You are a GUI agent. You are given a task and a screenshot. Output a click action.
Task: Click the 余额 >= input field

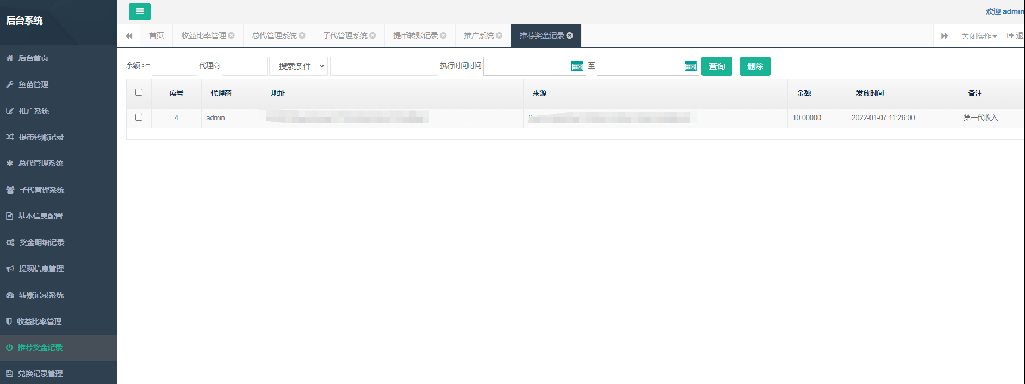(174, 66)
